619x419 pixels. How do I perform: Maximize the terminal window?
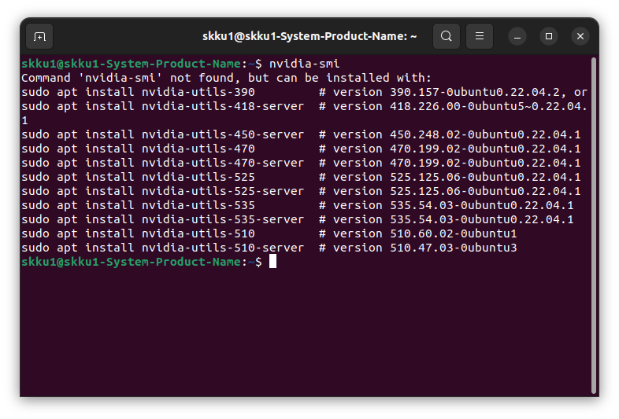click(549, 37)
